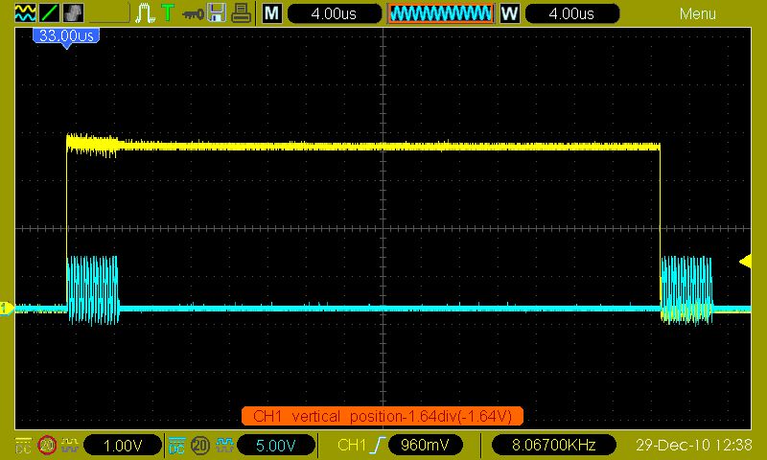This screenshot has height=460, width=767.
Task: Click the window timebase 4.00us value
Action: tap(571, 13)
